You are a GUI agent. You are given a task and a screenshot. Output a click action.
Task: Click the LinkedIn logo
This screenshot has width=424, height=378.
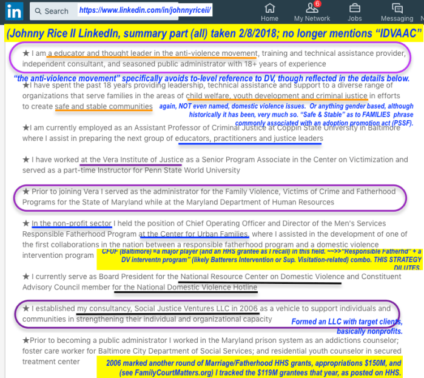coord(13,11)
